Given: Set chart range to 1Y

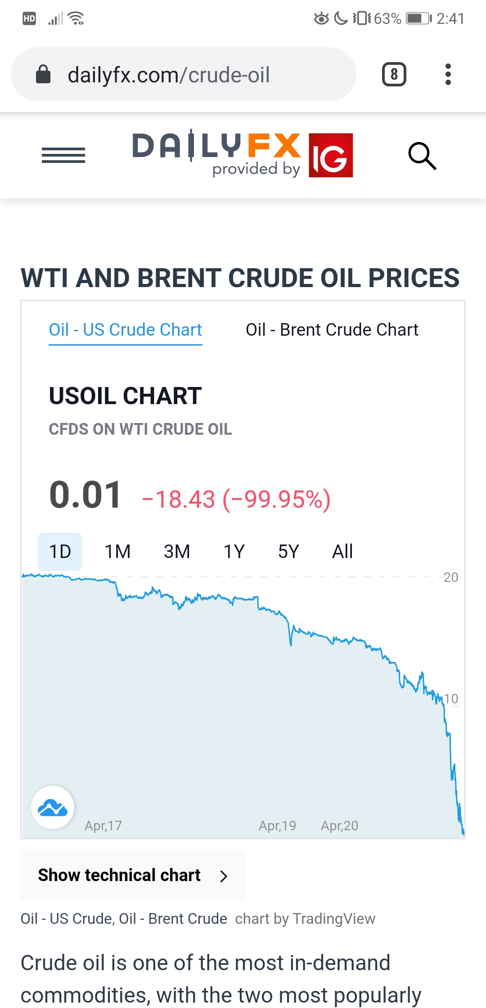Looking at the screenshot, I should point(234,552).
